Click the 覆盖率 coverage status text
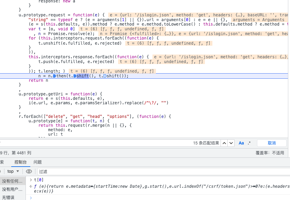290x200 pixels. pos(270,153)
